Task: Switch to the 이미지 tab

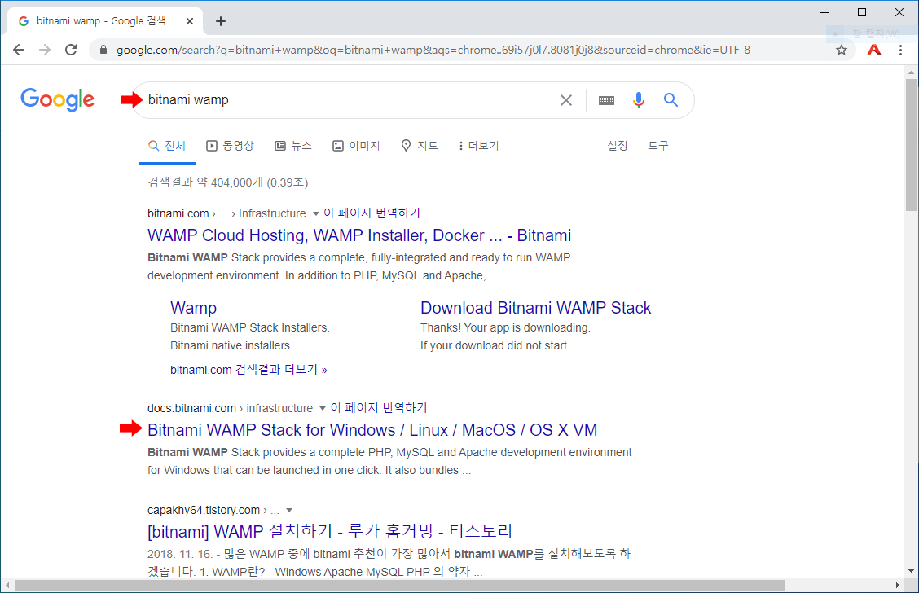Action: tap(356, 145)
